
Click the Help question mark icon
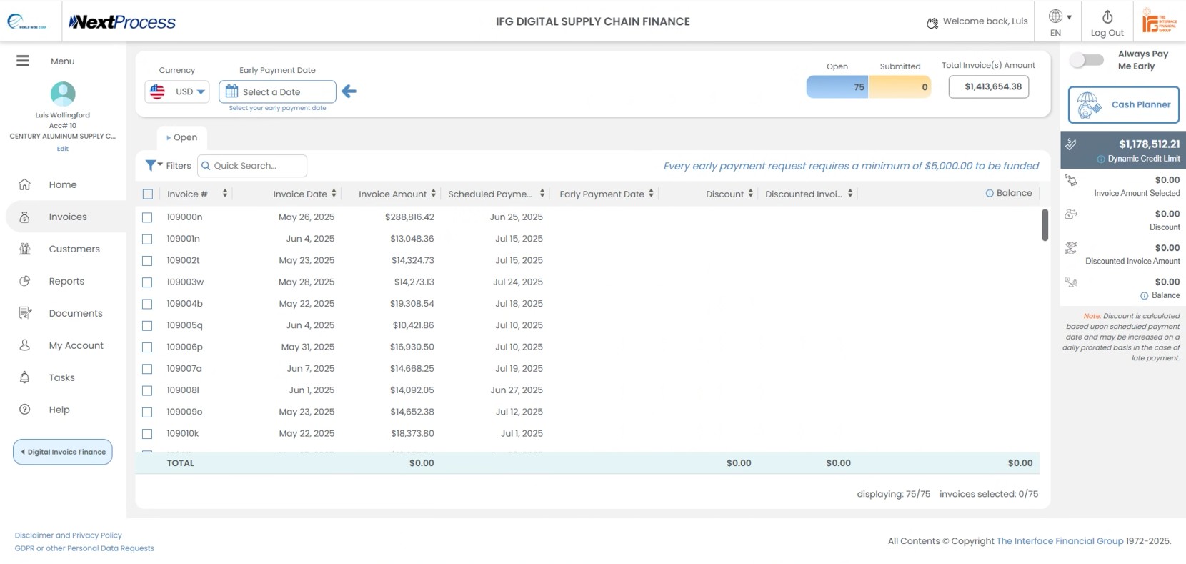click(24, 410)
